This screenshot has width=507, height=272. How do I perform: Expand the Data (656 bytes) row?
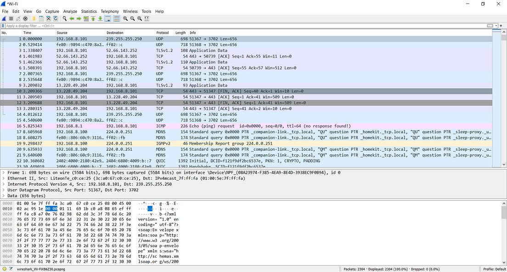(x=4, y=196)
